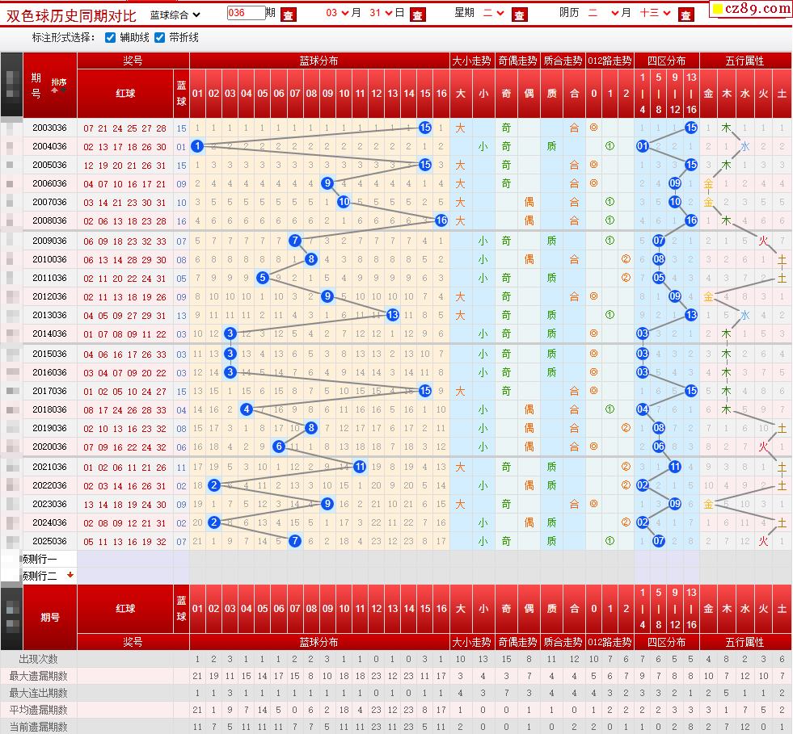Toggle the 辅助线 checkbox
The image size is (793, 734).
point(111,38)
